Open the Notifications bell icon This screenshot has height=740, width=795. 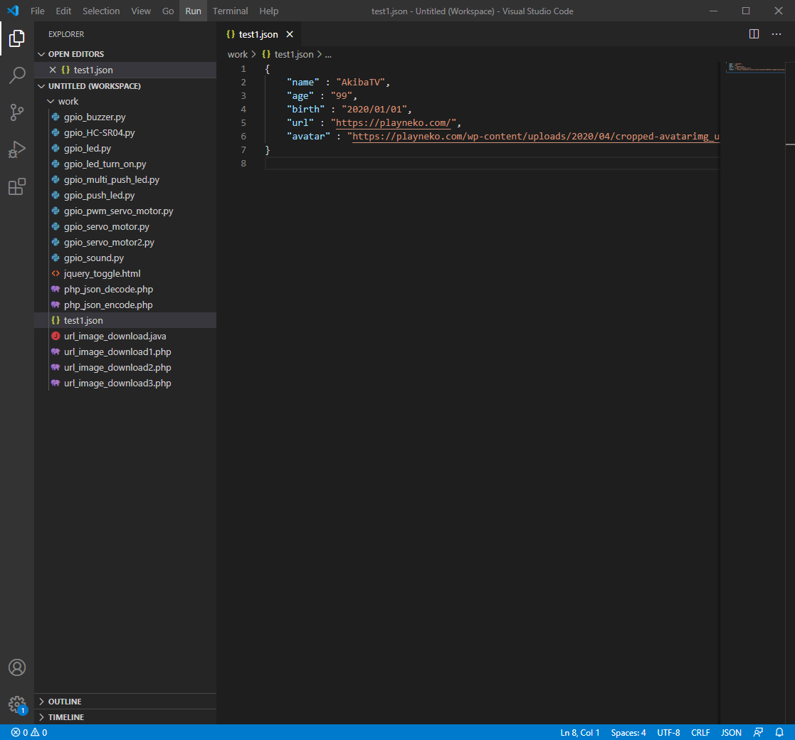779,732
